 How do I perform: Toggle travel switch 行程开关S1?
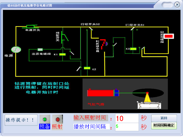coord(133,29)
